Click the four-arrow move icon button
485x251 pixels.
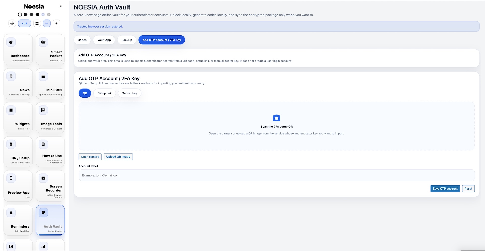[x=12, y=23]
